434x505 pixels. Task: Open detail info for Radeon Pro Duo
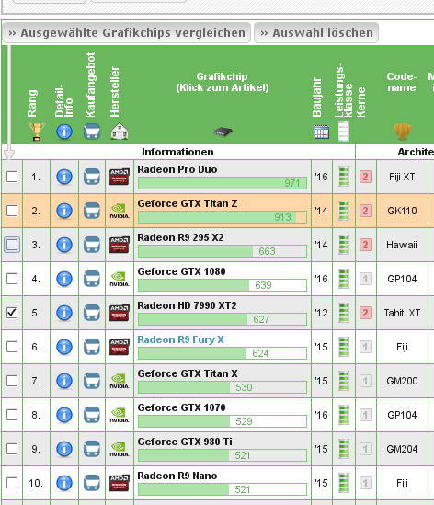point(64,177)
